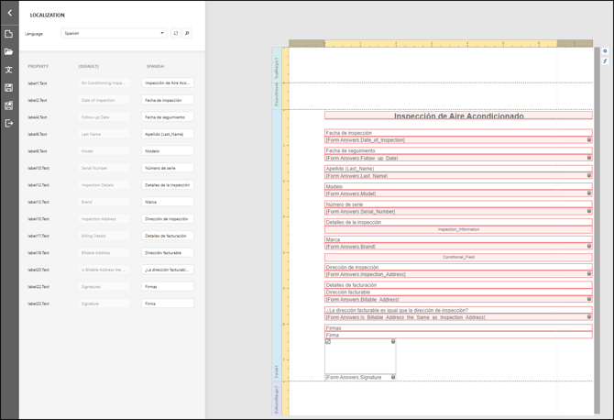The height and width of the screenshot is (420, 614).
Task: Click the database icon on Date_of_Inspection field
Action: click(x=589, y=140)
